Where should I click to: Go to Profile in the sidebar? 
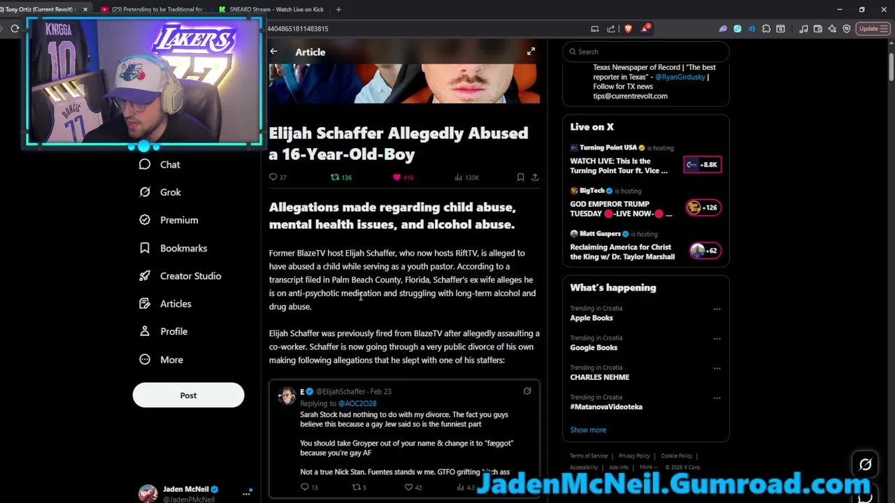click(163, 332)
